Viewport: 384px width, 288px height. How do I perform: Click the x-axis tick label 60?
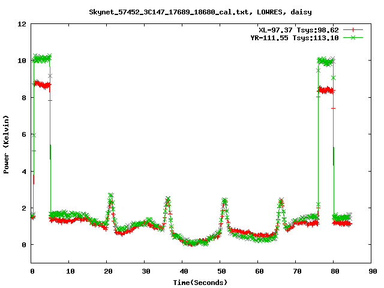pos(259,271)
